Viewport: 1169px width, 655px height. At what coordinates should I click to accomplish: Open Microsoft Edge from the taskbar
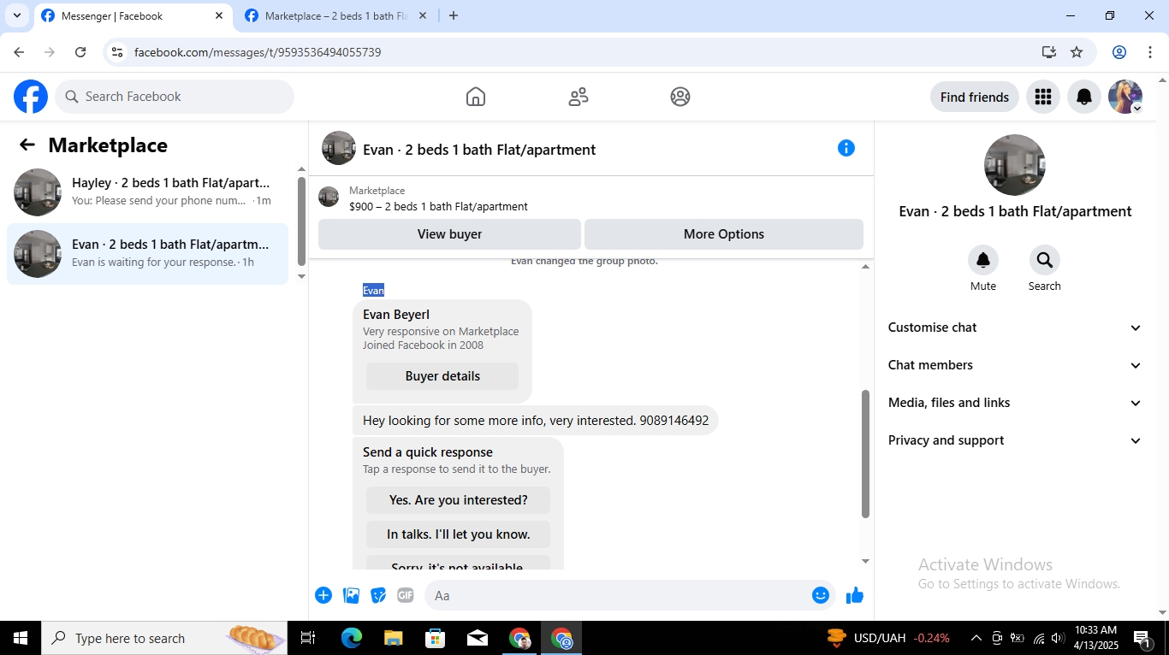coord(351,638)
